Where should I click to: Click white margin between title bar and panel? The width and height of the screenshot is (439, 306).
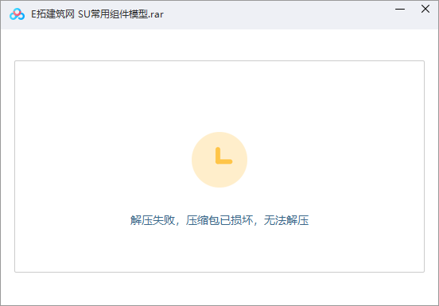(219, 45)
